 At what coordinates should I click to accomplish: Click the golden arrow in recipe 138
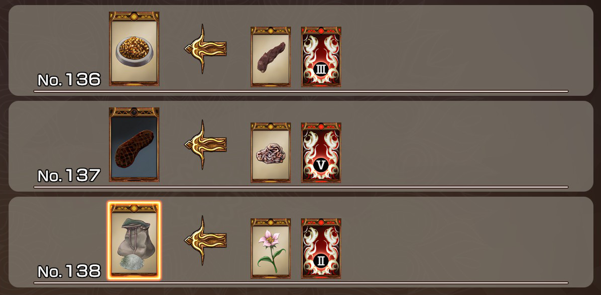205,240
